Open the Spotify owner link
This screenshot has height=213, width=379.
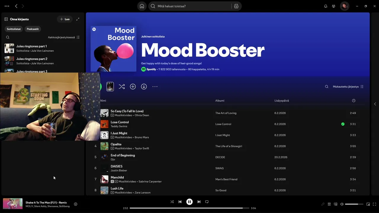pos(151,69)
